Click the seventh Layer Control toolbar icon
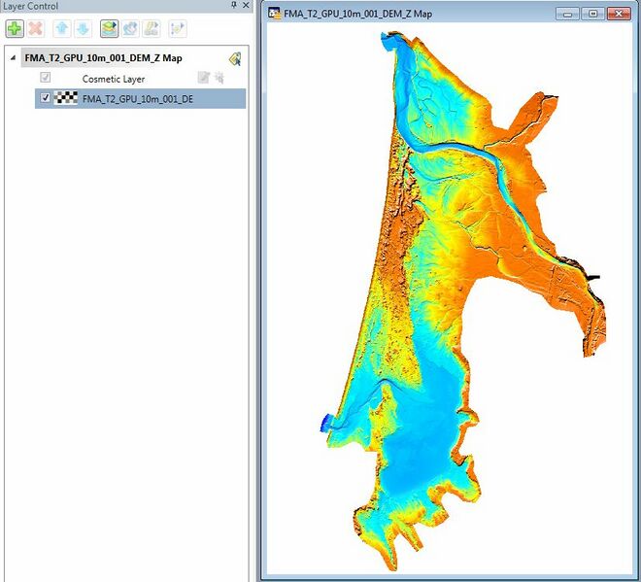Viewport: 641px width, 582px height. 152,29
